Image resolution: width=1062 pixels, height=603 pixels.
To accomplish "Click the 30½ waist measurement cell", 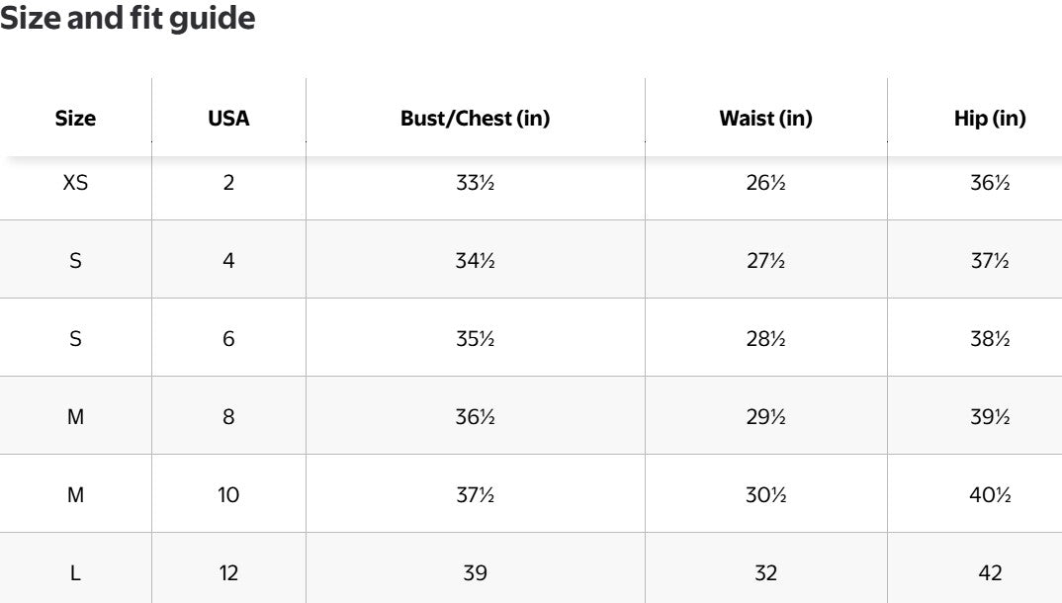I will click(765, 495).
